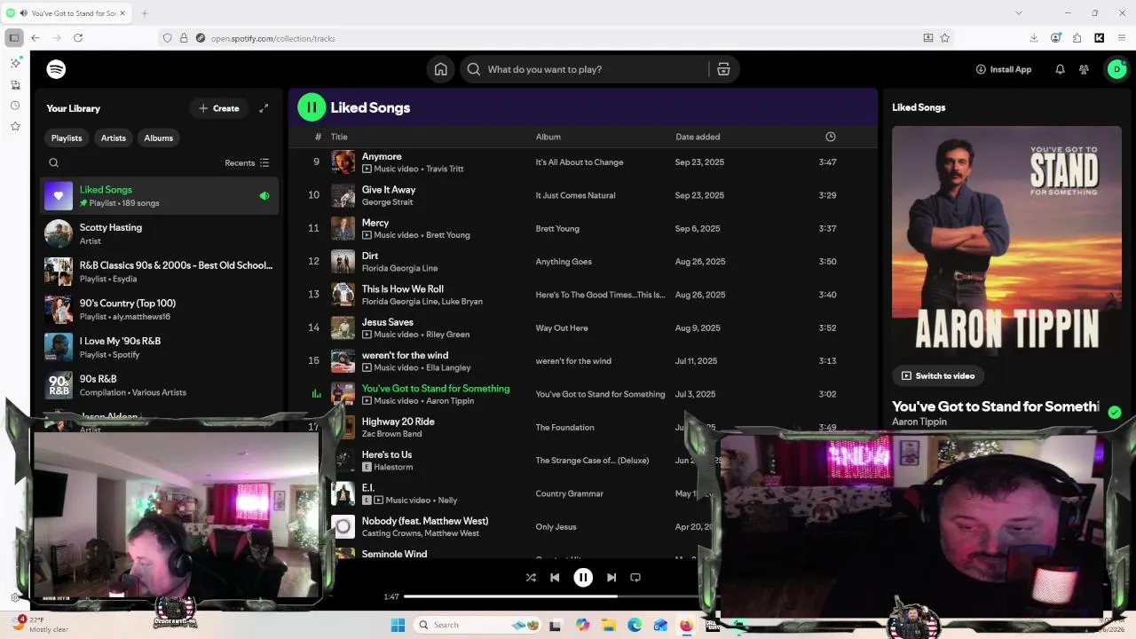The width and height of the screenshot is (1136, 639).
Task: Click the tracking protection shield icon
Action: pyautogui.click(x=167, y=38)
